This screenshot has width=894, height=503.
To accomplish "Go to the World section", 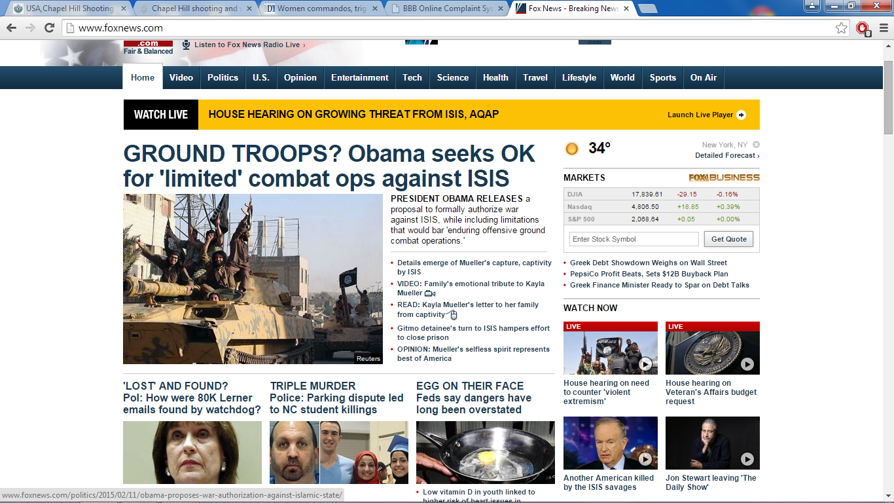I will (622, 77).
